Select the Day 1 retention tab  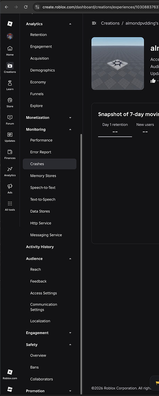(x=115, y=129)
